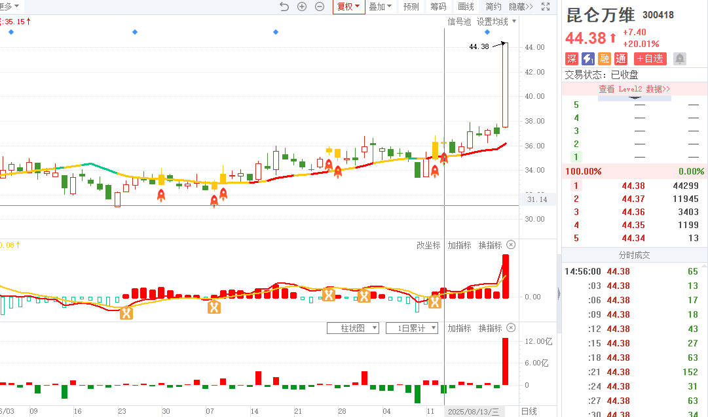Open the 复权 adjustment dropdown
Image resolution: width=708 pixels, height=417 pixels.
(x=348, y=7)
